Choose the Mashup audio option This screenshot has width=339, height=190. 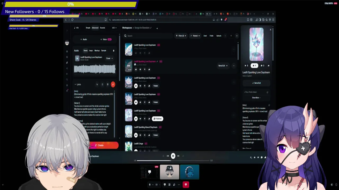tap(97, 51)
